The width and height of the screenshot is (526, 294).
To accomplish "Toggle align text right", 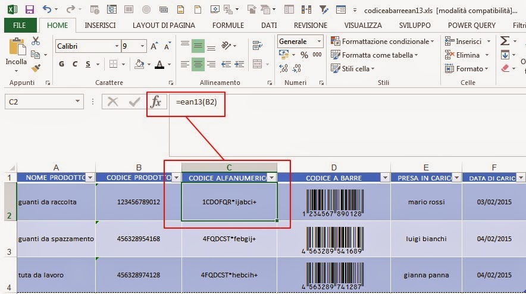I will tap(211, 64).
